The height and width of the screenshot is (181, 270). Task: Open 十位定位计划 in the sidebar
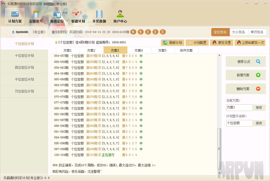tap(24, 55)
